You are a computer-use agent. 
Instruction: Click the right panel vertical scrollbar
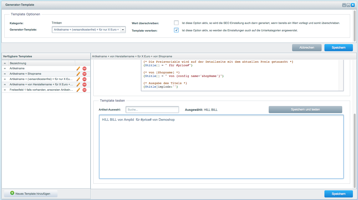tap(355, 150)
